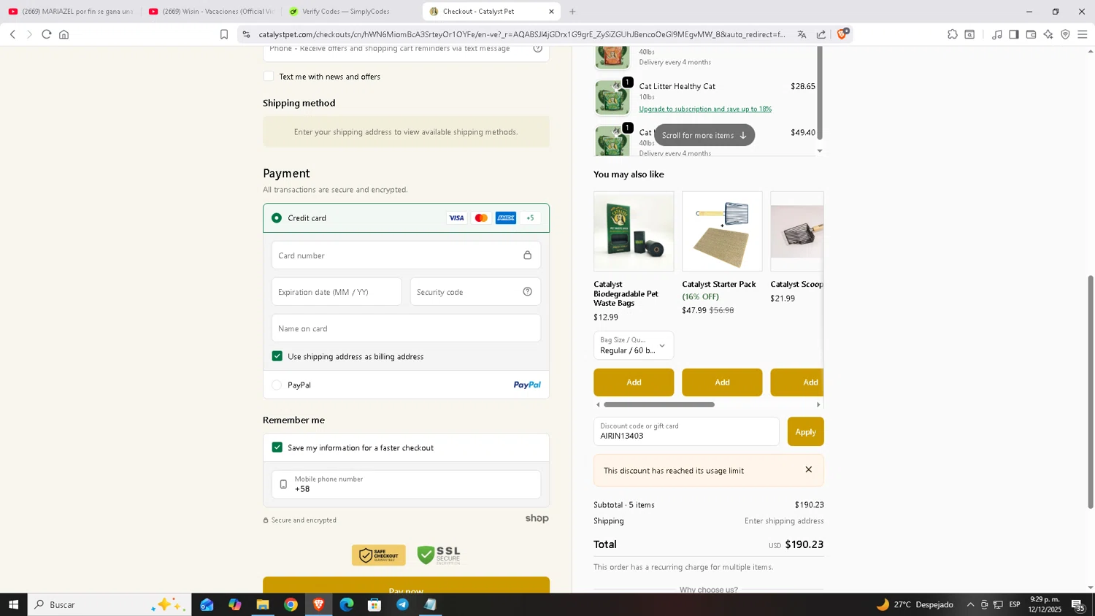Image resolution: width=1095 pixels, height=616 pixels.
Task: Focus the Name on card field
Action: click(x=406, y=328)
